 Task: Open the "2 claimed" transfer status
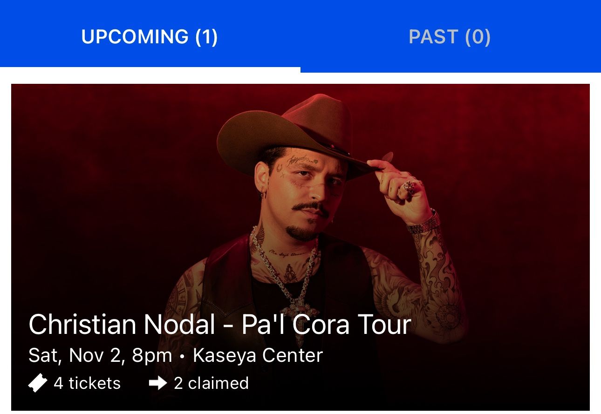(x=211, y=383)
